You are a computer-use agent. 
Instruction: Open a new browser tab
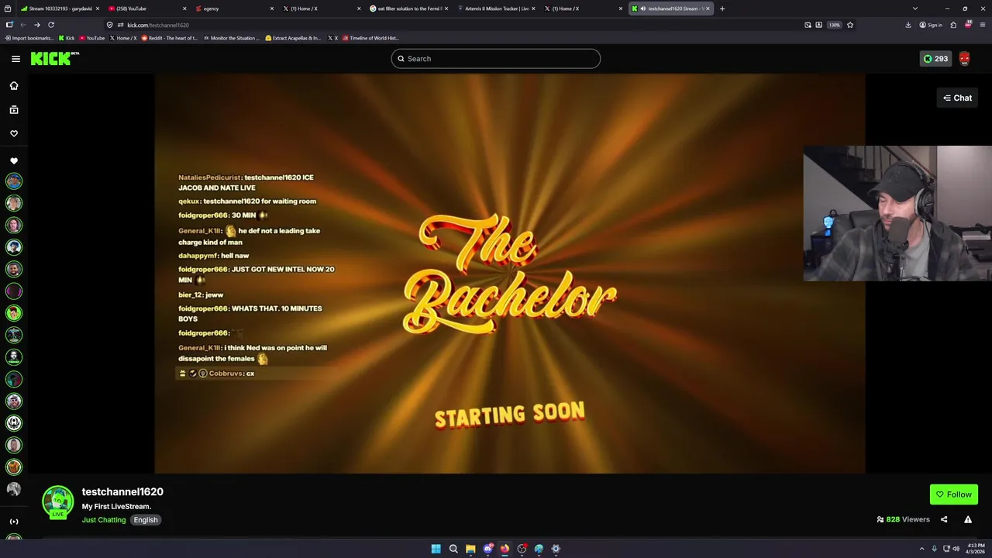722,9
